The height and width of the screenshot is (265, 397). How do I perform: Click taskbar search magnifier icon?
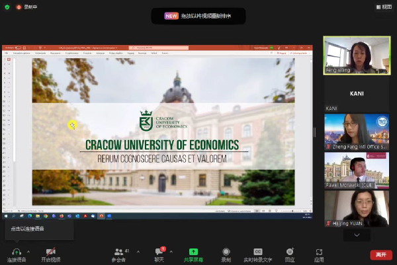(14, 216)
